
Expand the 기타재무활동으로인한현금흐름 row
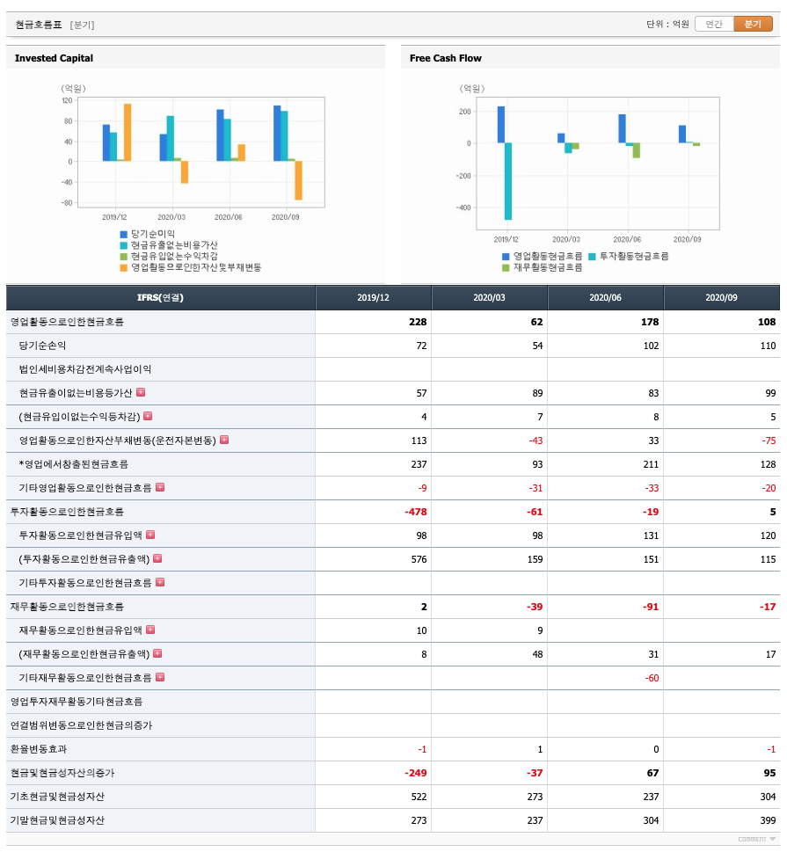click(x=160, y=678)
